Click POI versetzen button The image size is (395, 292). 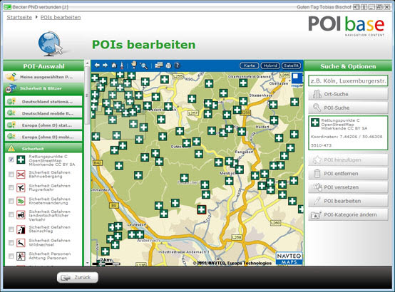pos(348,187)
